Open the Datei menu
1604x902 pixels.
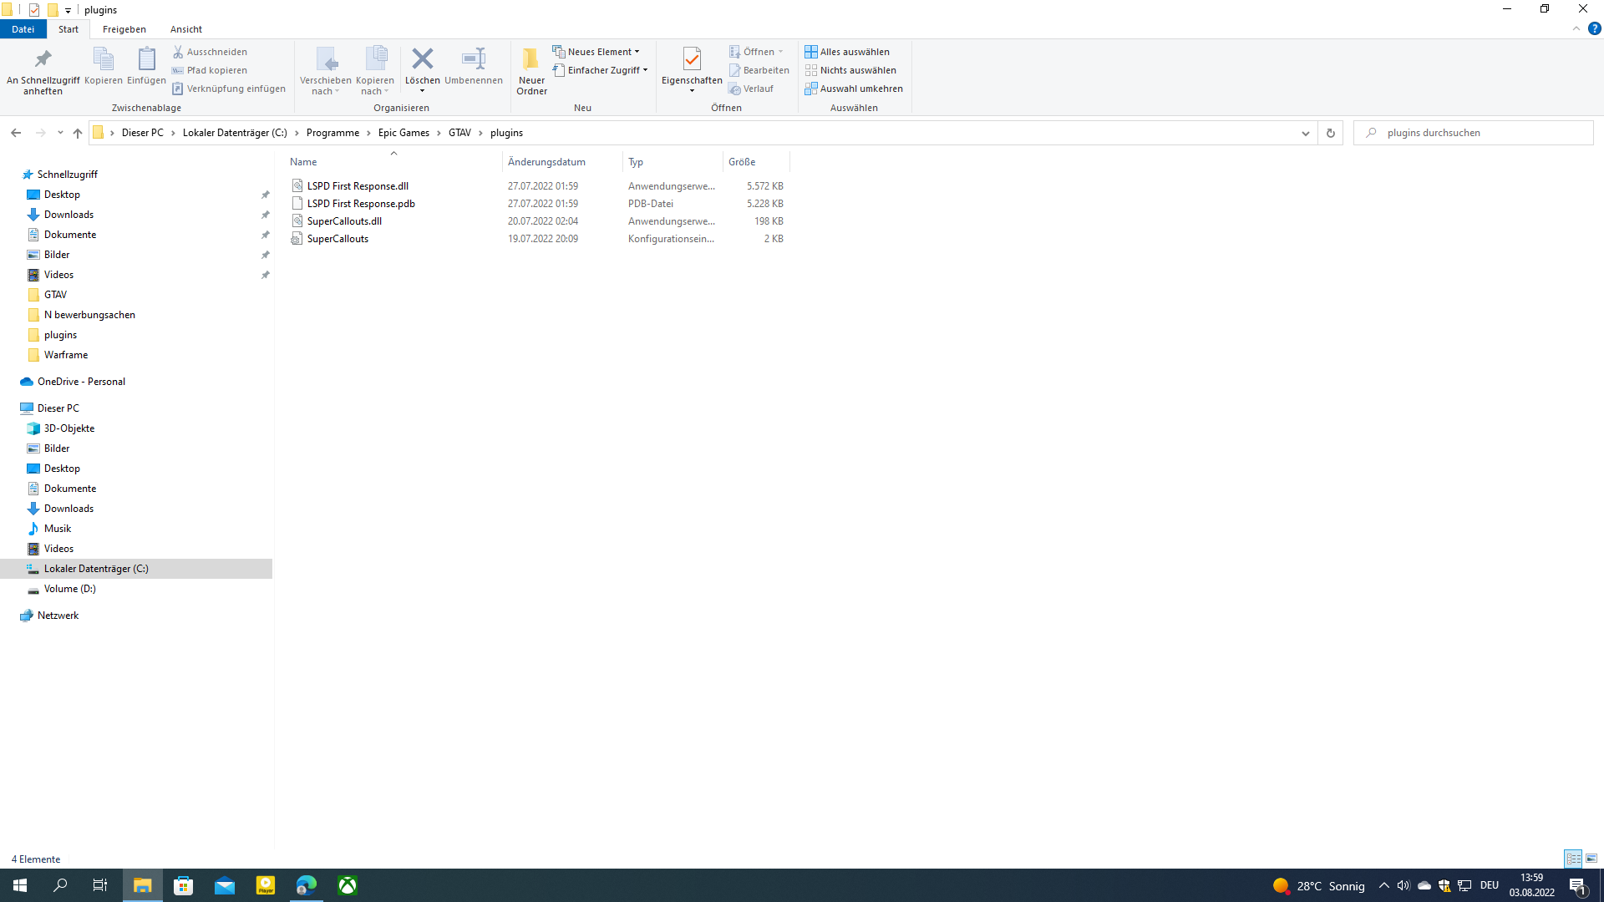point(23,29)
